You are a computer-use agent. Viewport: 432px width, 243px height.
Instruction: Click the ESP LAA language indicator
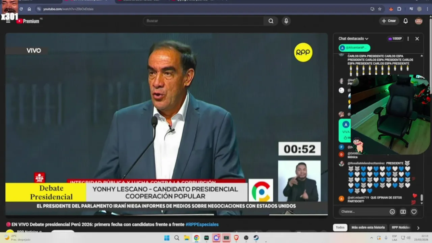tap(395, 238)
